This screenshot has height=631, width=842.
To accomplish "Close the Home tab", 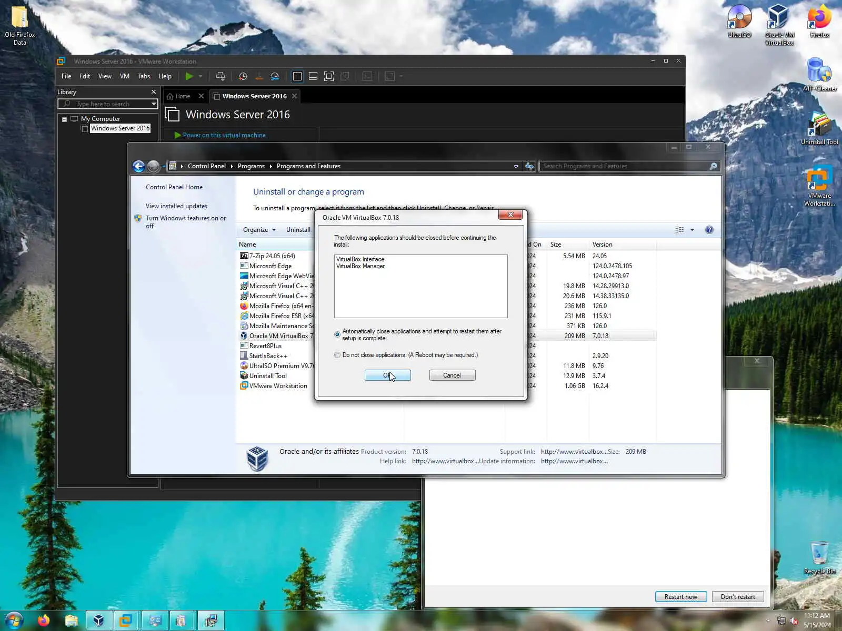I will coord(201,96).
